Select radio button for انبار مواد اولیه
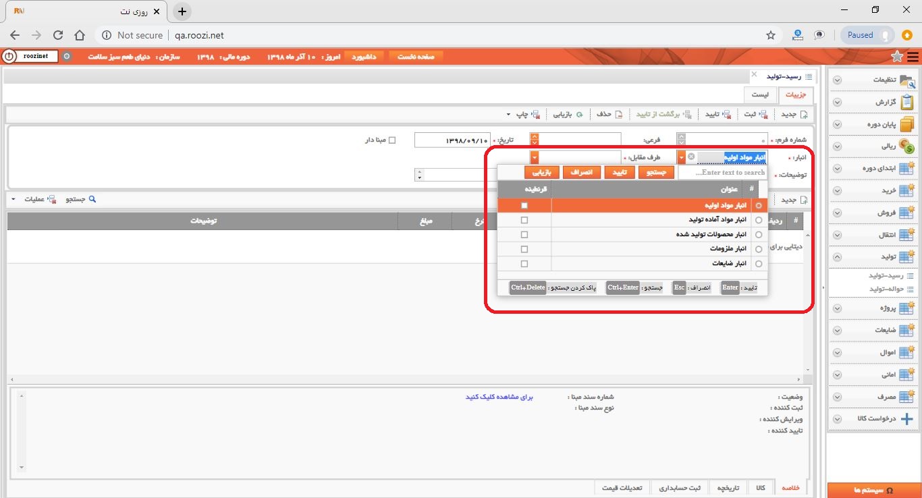922x498 pixels. coord(759,205)
